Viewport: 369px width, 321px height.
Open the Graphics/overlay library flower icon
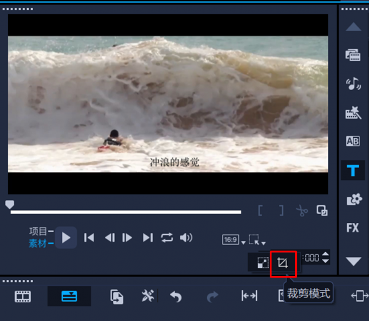click(x=354, y=200)
